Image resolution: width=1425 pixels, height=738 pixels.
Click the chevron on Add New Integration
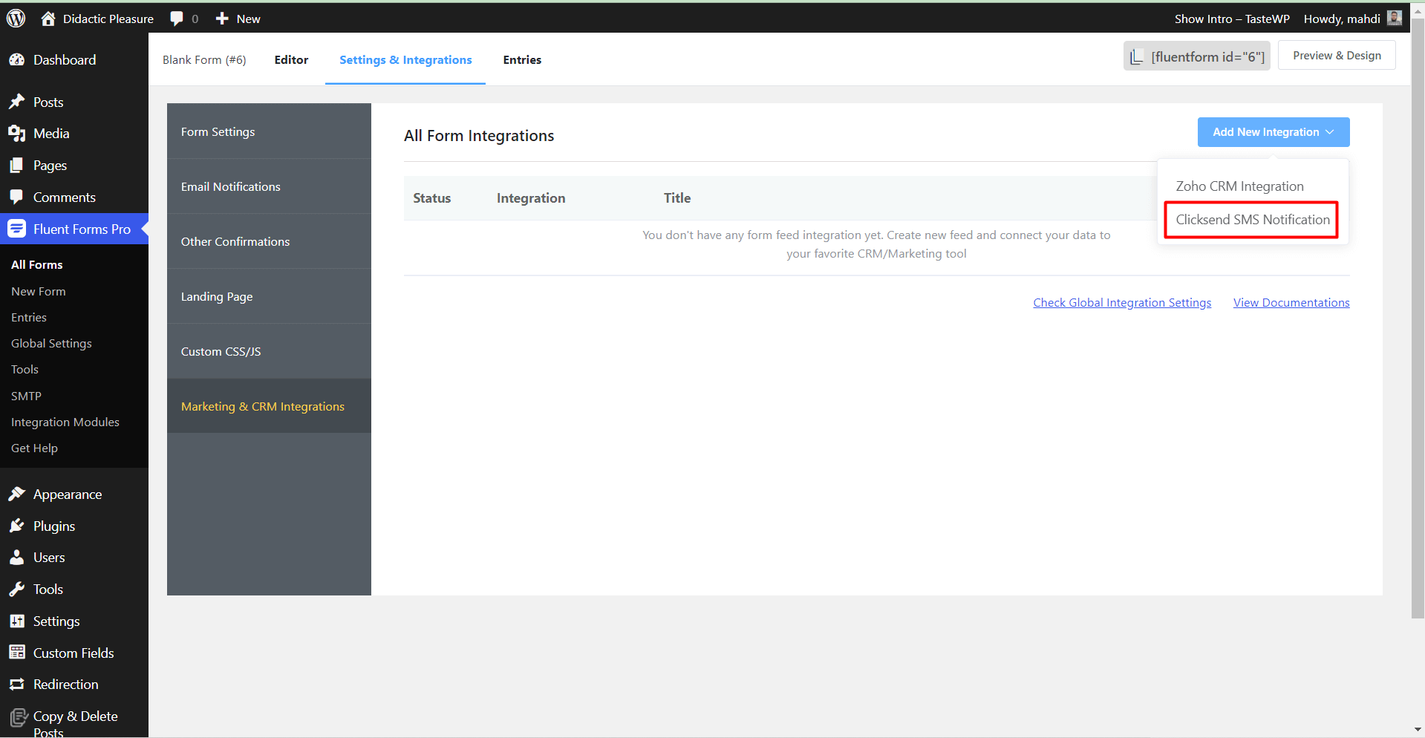coord(1330,132)
